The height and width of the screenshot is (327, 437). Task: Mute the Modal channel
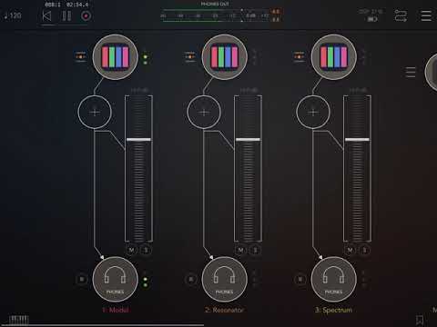pos(131,251)
